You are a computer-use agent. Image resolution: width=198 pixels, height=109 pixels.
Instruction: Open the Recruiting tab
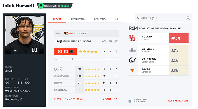78,19
